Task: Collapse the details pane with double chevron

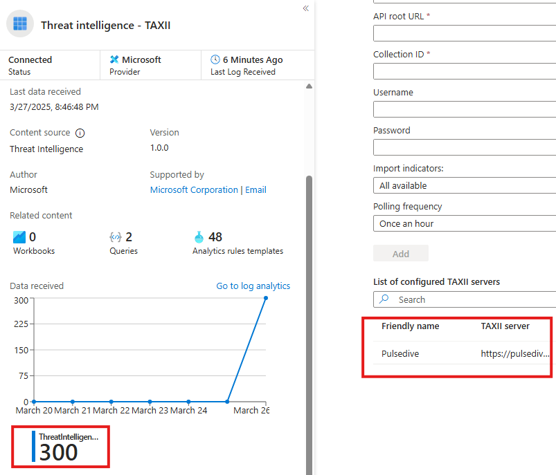Action: [x=305, y=8]
